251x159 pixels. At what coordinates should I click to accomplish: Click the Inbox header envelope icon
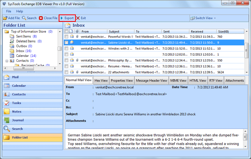point(68,25)
